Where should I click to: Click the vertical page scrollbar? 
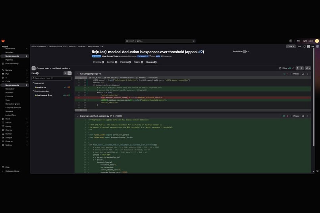(x=314, y=97)
